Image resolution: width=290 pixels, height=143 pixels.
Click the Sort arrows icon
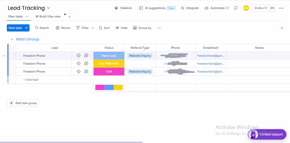(100, 28)
